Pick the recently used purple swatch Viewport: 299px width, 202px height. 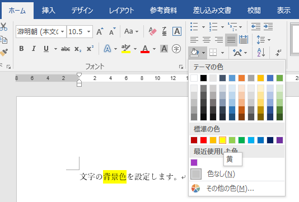click(x=194, y=163)
